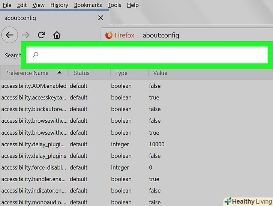Go back with the back arrow button
Image resolution: width=273 pixels, height=206 pixels.
(10, 35)
